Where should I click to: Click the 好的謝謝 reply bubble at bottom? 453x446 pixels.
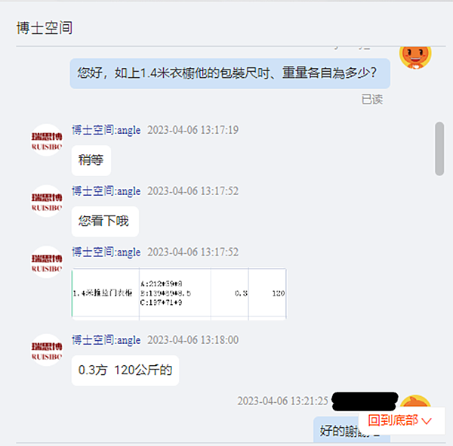coord(352,429)
